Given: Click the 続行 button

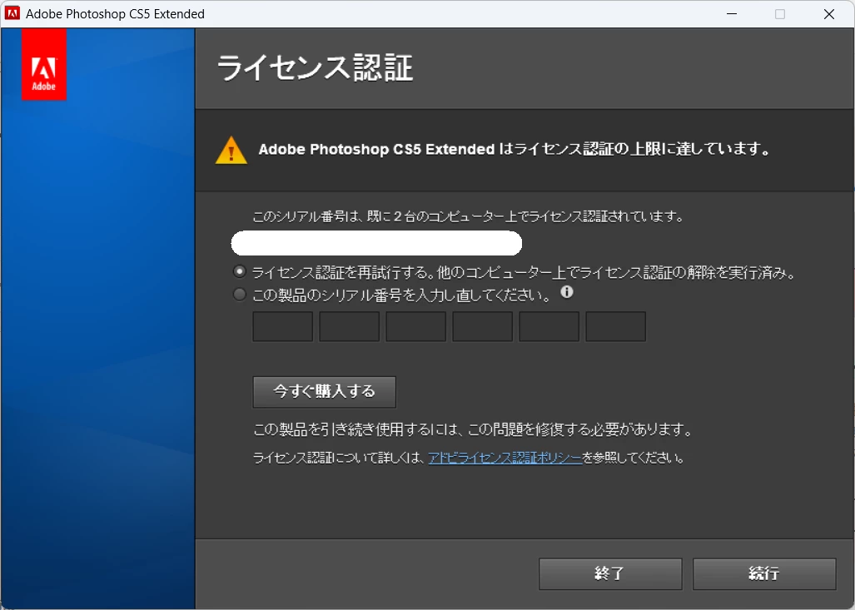Looking at the screenshot, I should [764, 573].
